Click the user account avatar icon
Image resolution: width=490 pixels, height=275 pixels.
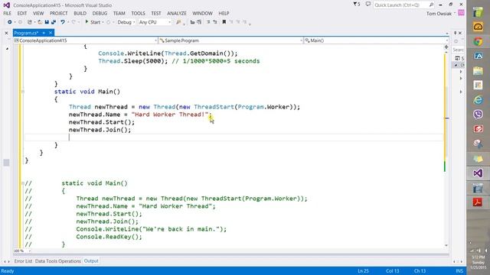tap(461, 13)
